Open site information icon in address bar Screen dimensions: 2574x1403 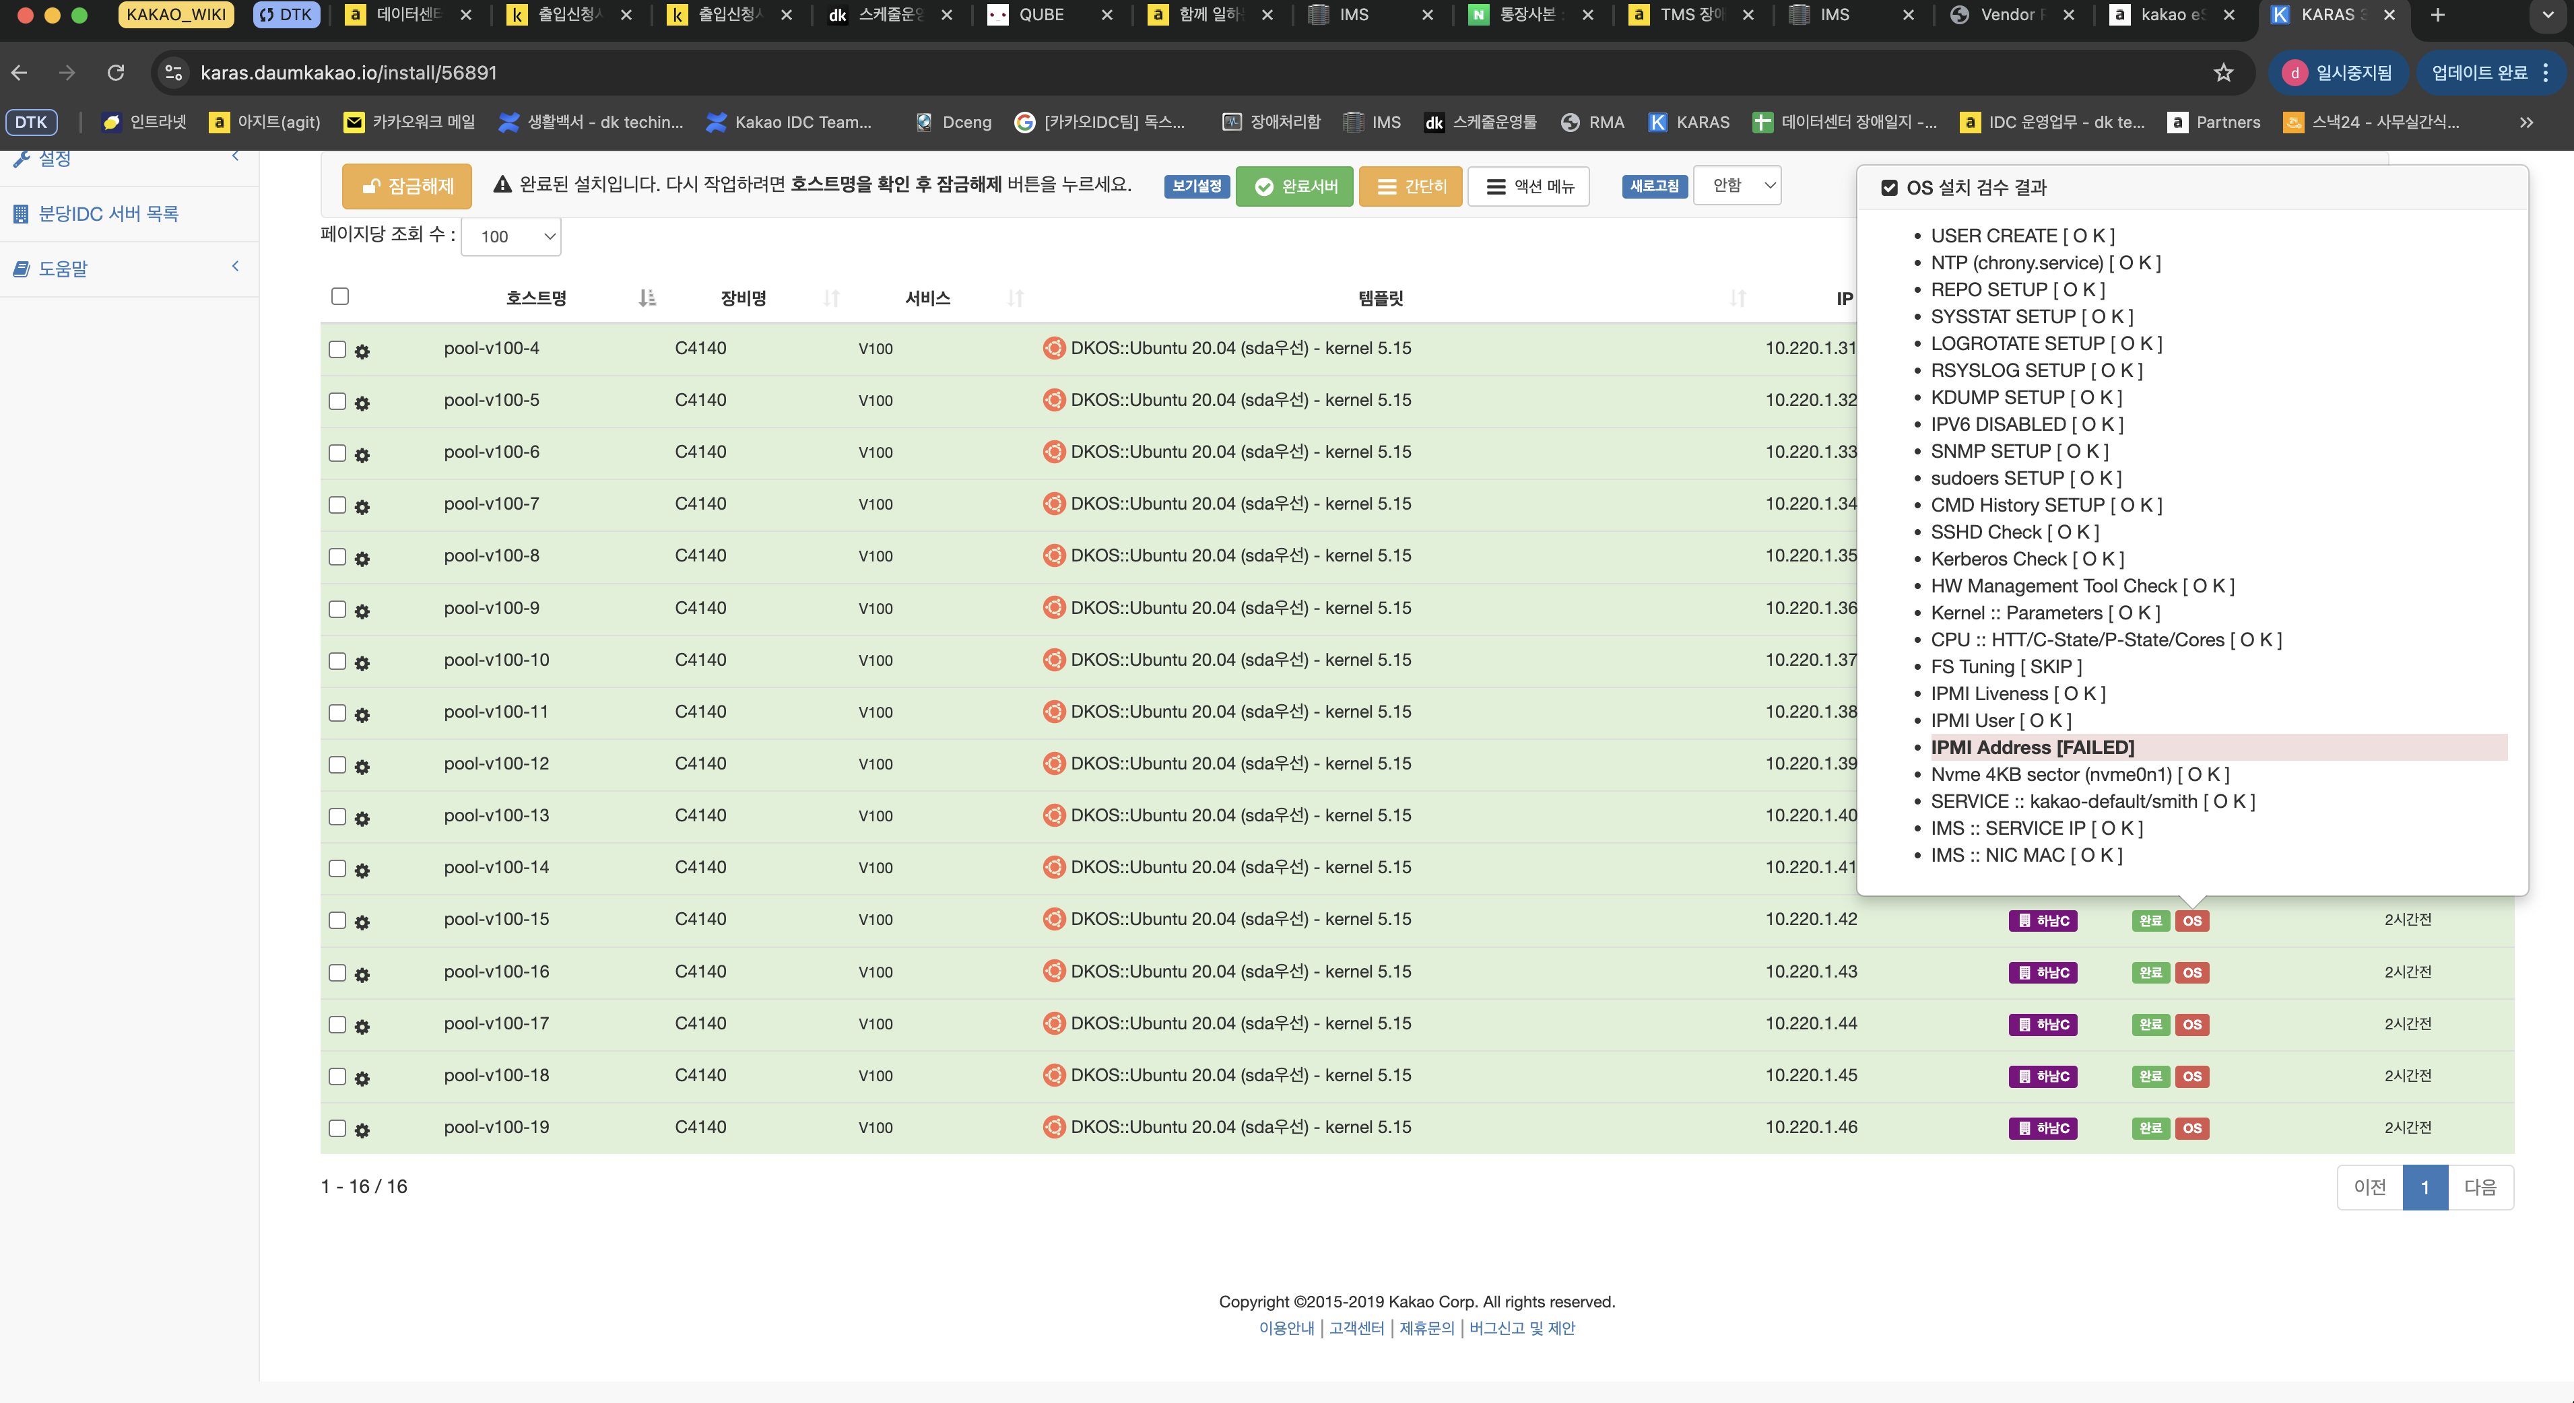pos(174,72)
